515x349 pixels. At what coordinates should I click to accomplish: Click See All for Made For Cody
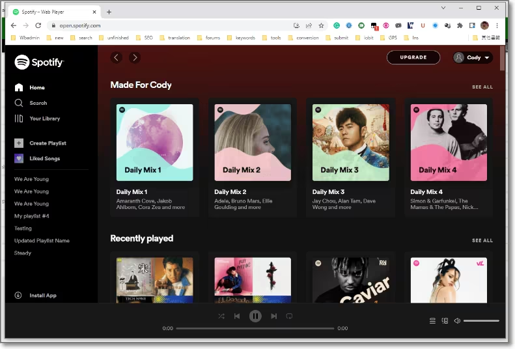482,87
